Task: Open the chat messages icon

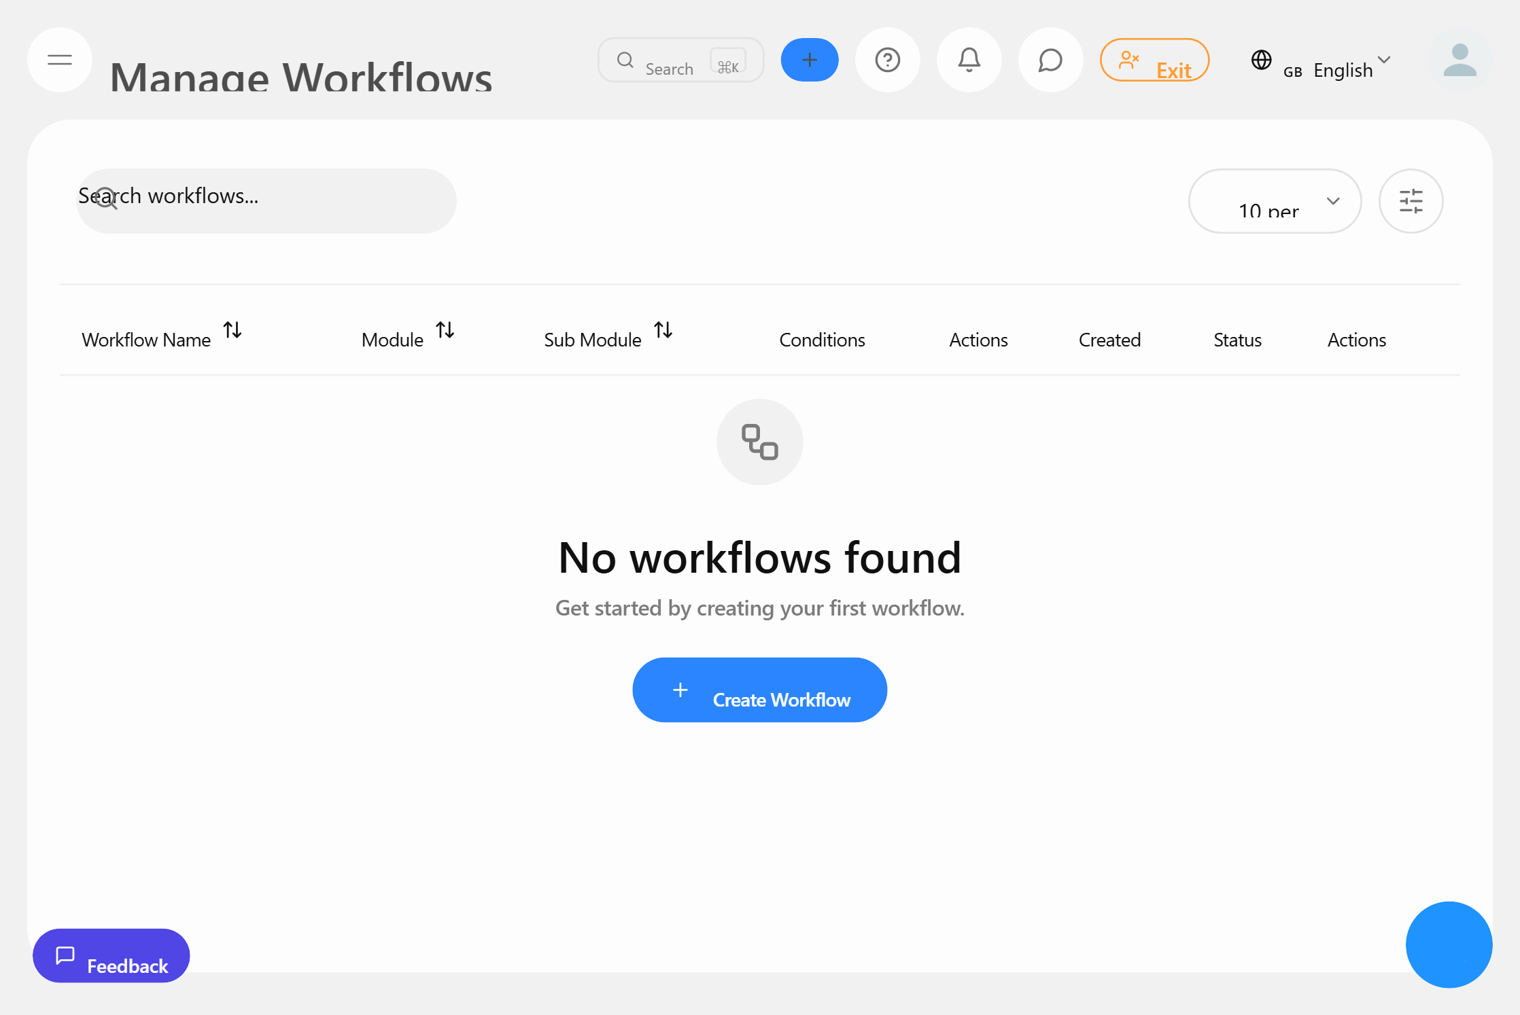Action: click(1050, 60)
